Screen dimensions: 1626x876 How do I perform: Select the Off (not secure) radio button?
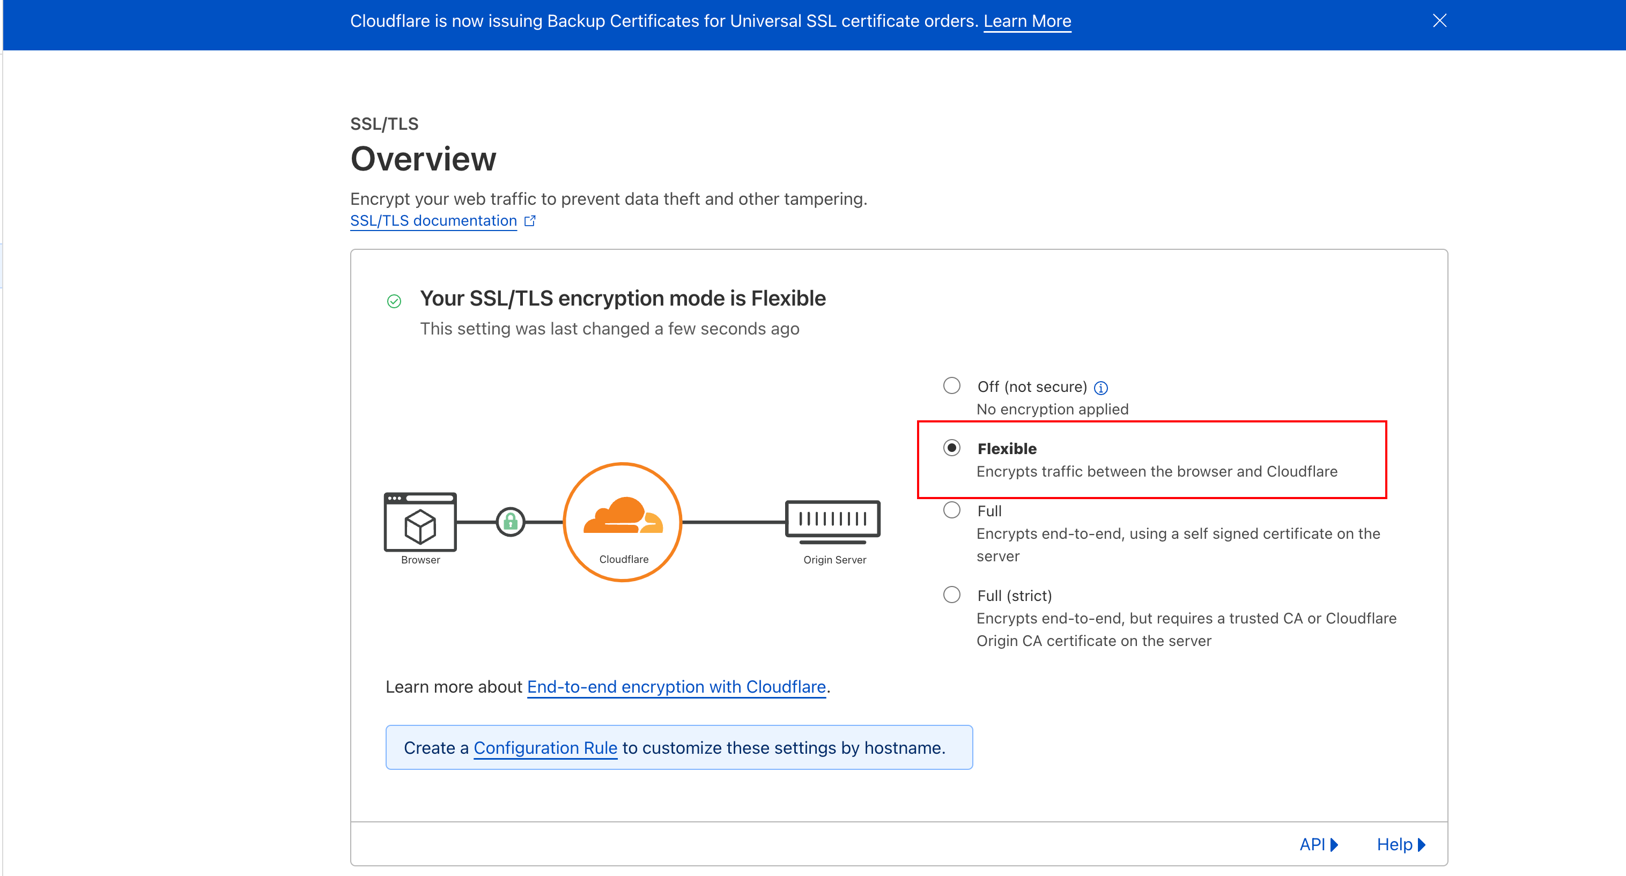tap(951, 385)
